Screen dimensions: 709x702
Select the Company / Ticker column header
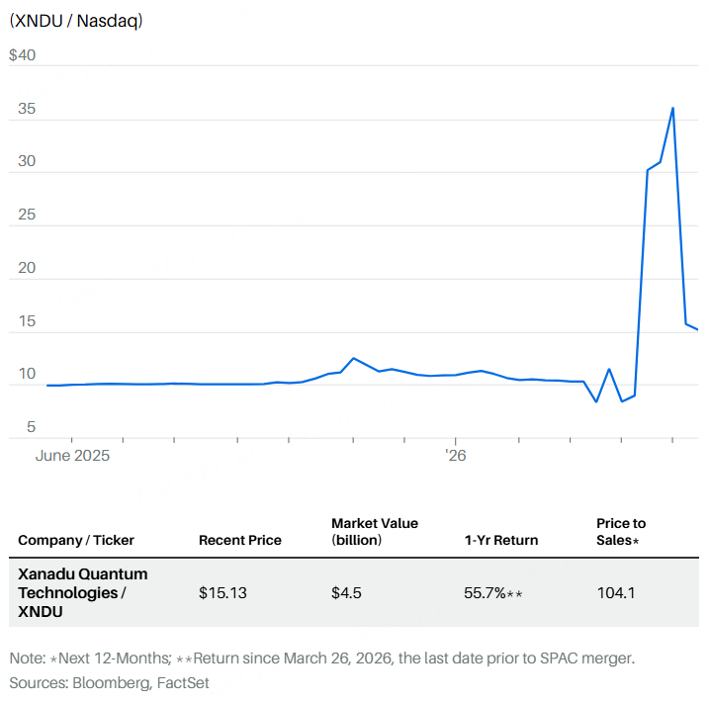[x=76, y=540]
